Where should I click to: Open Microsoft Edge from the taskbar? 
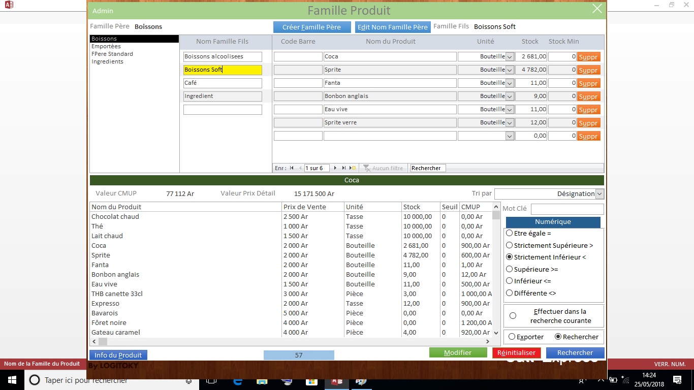point(237,380)
